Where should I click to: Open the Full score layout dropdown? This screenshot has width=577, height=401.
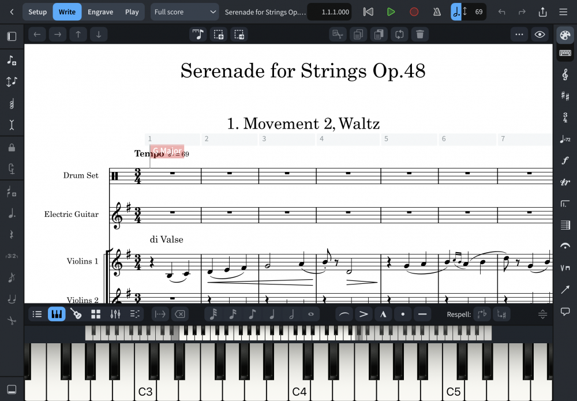[x=185, y=12]
